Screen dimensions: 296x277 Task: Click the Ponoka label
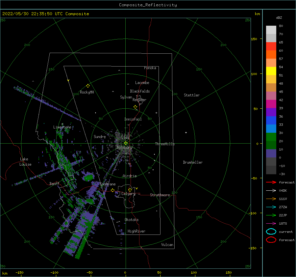(x=150, y=68)
